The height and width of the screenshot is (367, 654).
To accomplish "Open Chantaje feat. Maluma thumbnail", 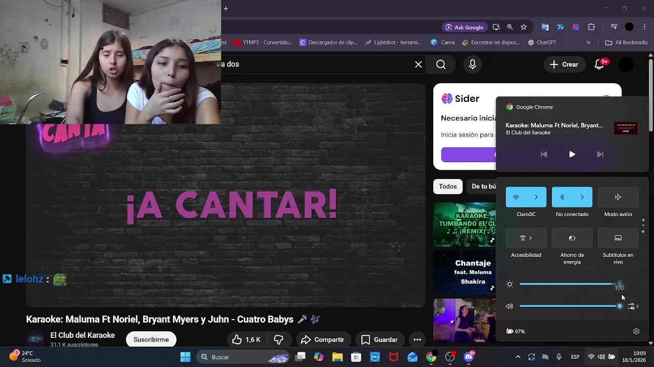I will (x=464, y=273).
